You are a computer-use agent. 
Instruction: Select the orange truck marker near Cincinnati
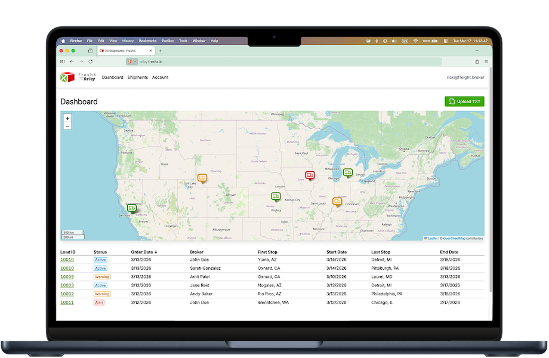(337, 202)
